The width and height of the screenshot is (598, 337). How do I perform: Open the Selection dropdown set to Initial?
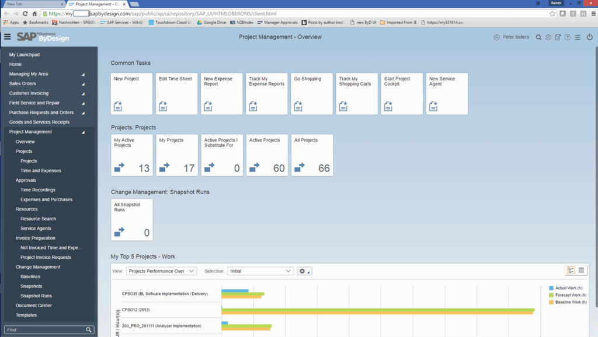[x=260, y=271]
